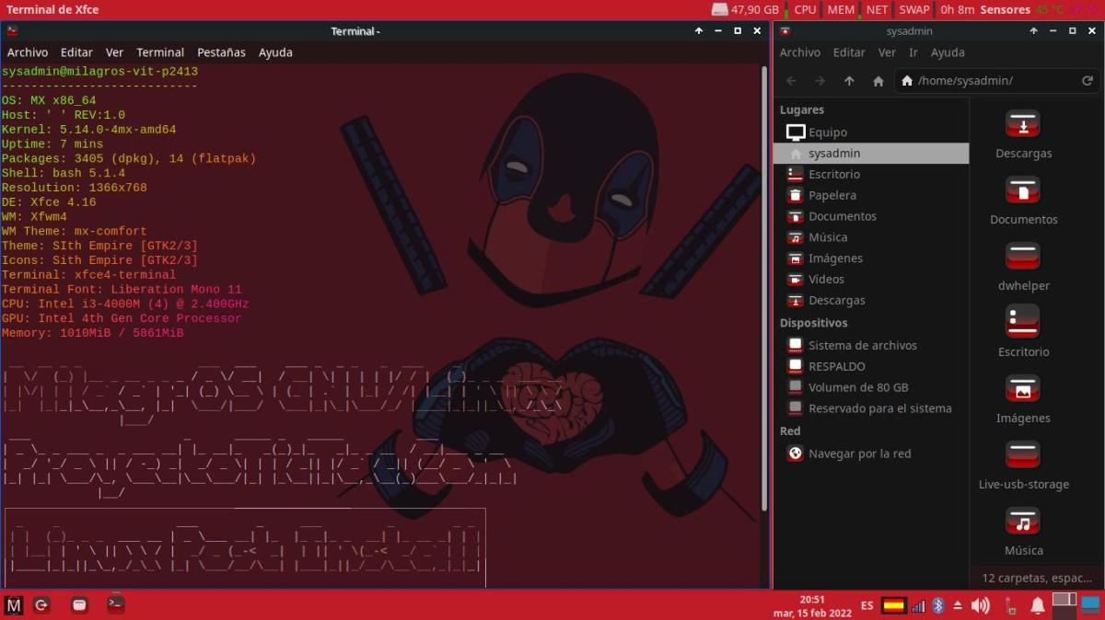Viewport: 1105px width, 620px height.
Task: Reload the folder using the refresh icon
Action: pyautogui.click(x=1087, y=81)
